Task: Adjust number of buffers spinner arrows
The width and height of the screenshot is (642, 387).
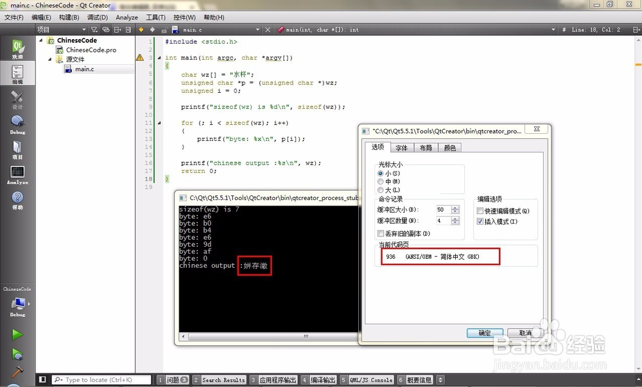Action: click(x=455, y=220)
